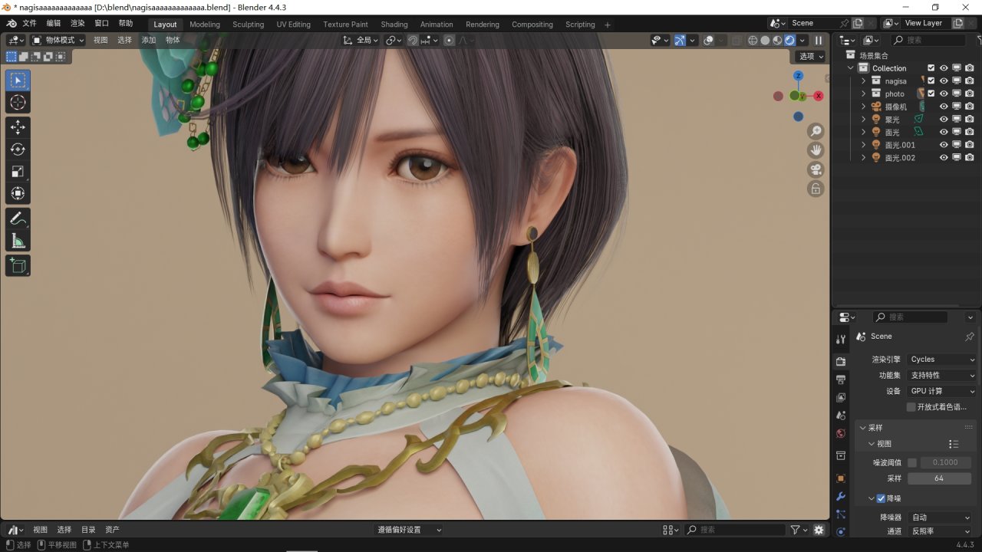Open the 设备 GPU 计算 dropdown
The width and height of the screenshot is (982, 552).
pos(941,391)
